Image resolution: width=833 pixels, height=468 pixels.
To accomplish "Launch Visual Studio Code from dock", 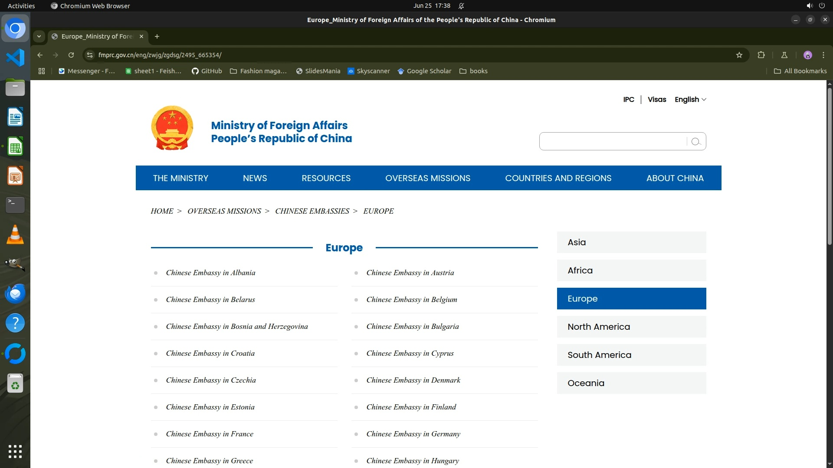I will (x=15, y=58).
